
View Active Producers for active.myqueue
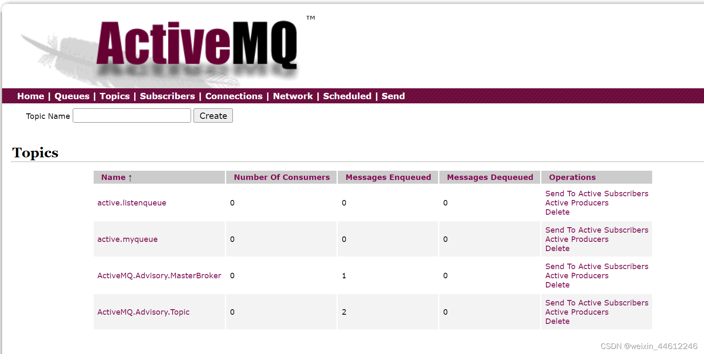click(x=577, y=239)
